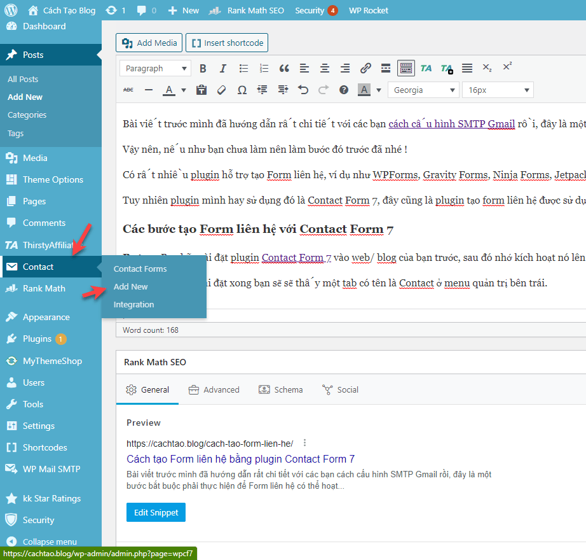Apply subscript formatting
The width and height of the screenshot is (586, 560).
(x=487, y=67)
